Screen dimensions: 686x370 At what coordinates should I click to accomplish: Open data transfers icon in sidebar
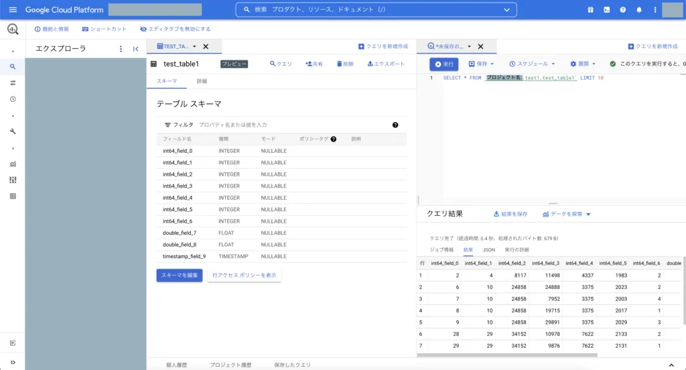tap(13, 82)
